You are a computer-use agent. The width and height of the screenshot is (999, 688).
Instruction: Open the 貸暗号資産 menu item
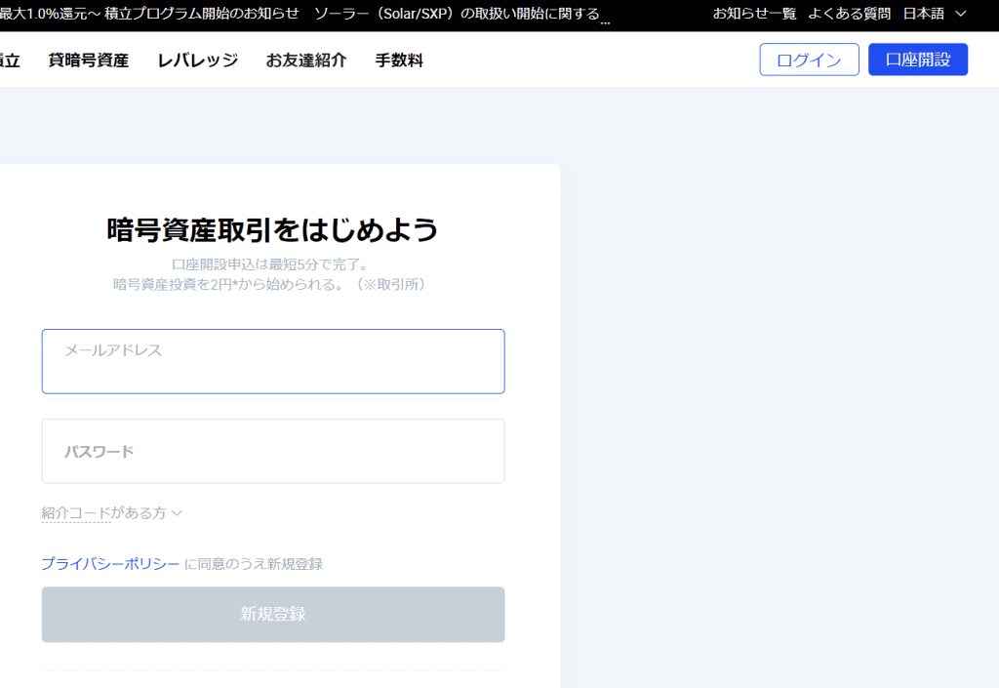(89, 61)
